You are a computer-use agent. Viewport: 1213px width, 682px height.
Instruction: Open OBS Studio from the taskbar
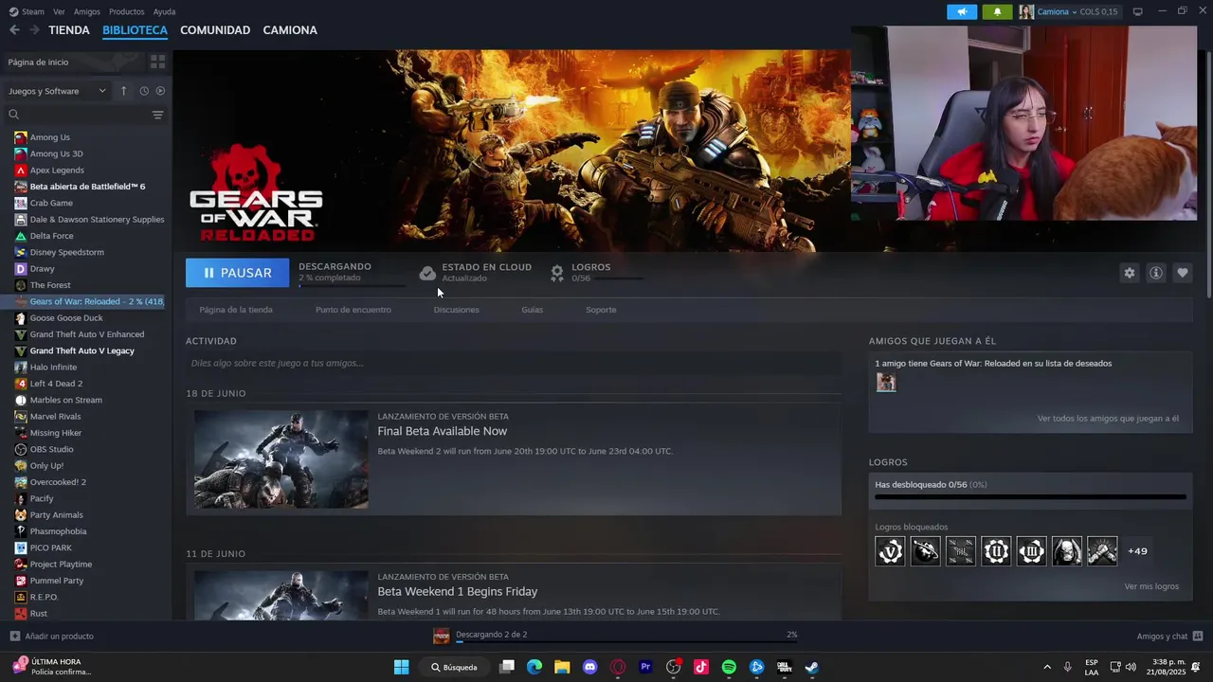pos(674,667)
